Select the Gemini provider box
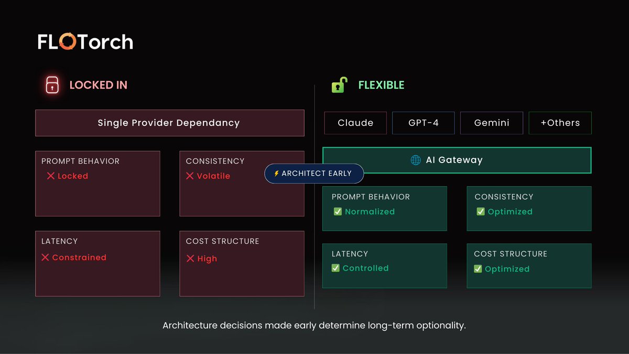The width and height of the screenshot is (629, 354). pos(492,123)
